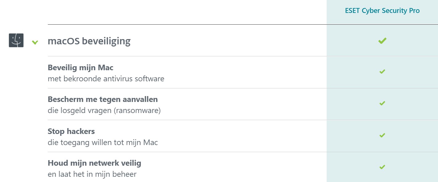This screenshot has height=182, width=438.
Task: Select Bescherm me tegen aanvallen feature title
Action: (103, 99)
